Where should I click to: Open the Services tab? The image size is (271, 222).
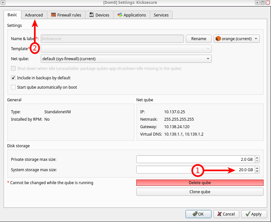(x=161, y=15)
